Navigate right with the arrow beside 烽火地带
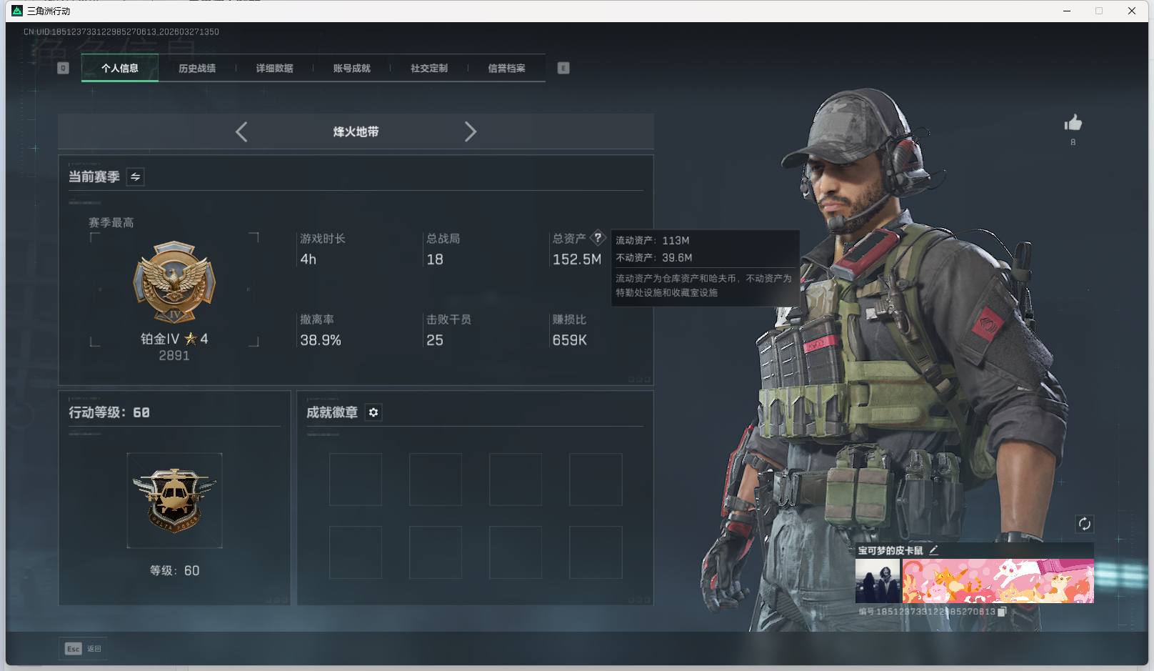This screenshot has width=1154, height=671. (471, 131)
